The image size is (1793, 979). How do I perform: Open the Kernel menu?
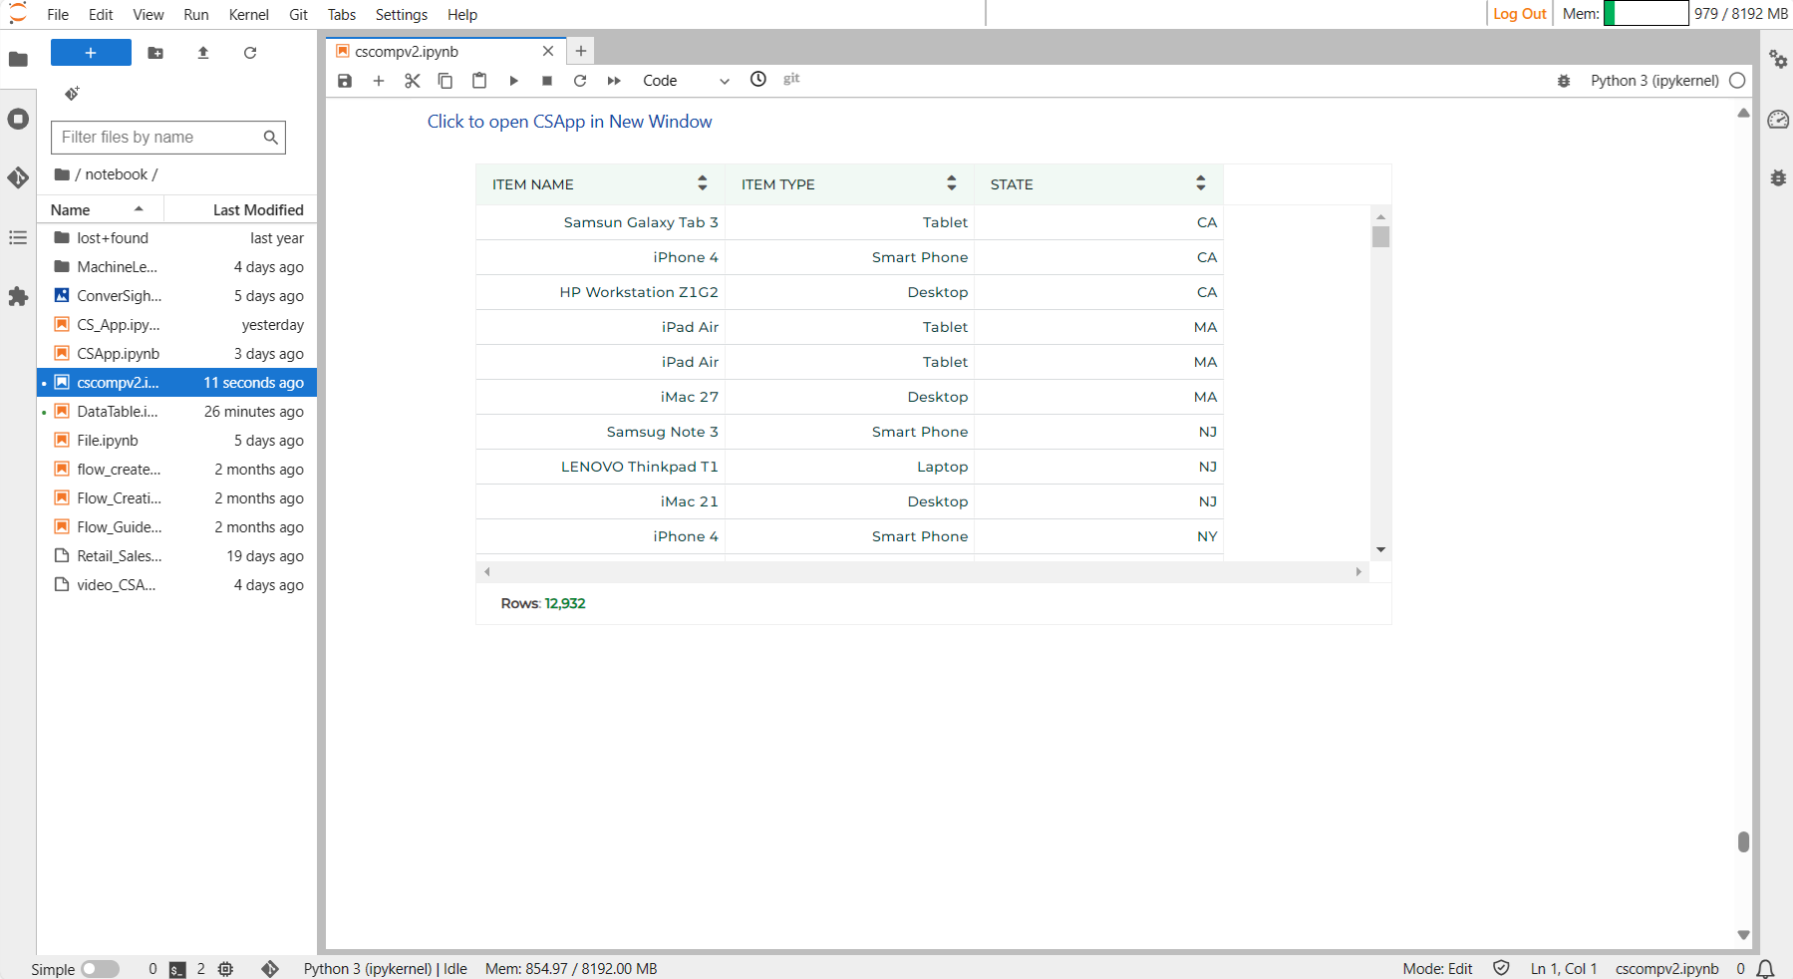(x=248, y=14)
